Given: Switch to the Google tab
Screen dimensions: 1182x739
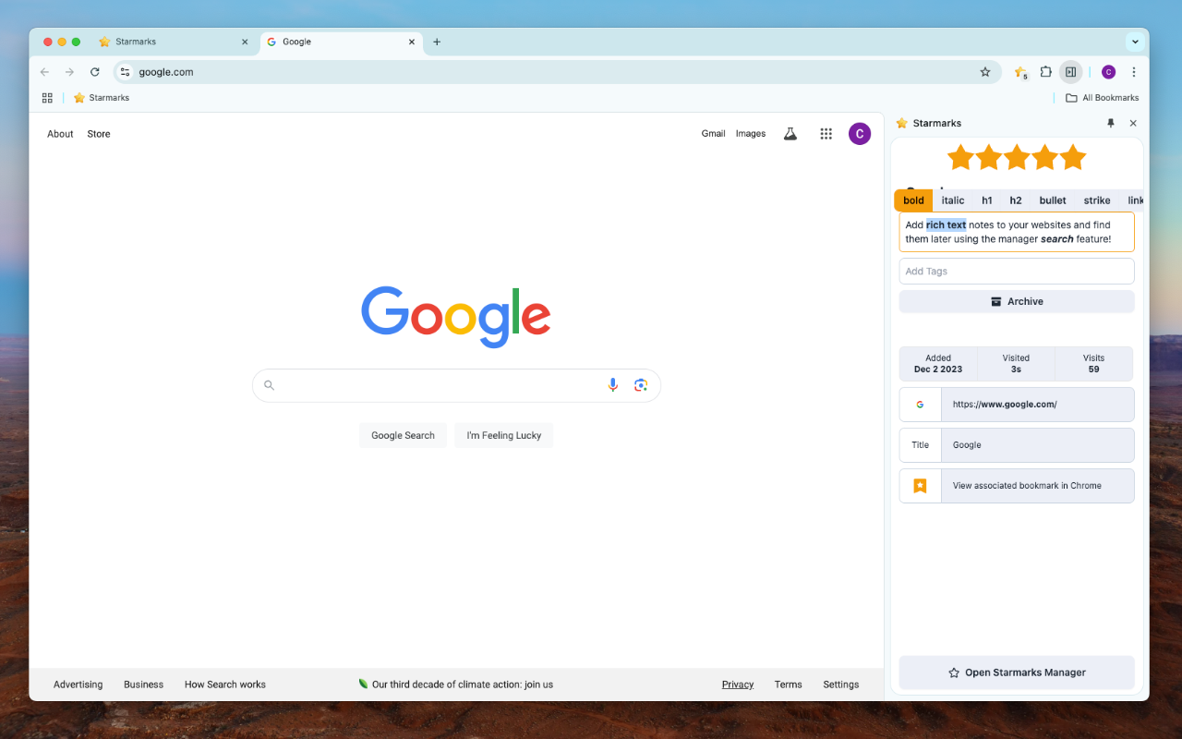Looking at the screenshot, I should tap(341, 42).
